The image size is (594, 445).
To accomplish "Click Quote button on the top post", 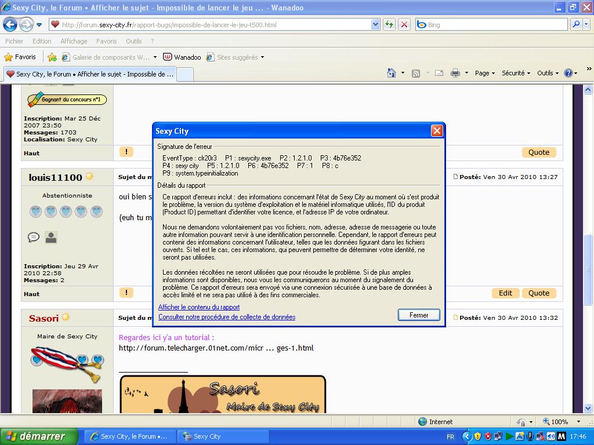I will (539, 152).
